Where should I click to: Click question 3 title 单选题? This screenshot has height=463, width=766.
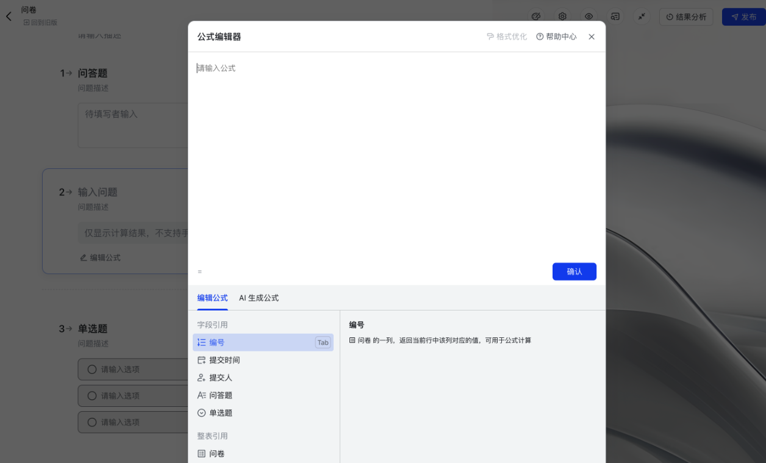93,329
